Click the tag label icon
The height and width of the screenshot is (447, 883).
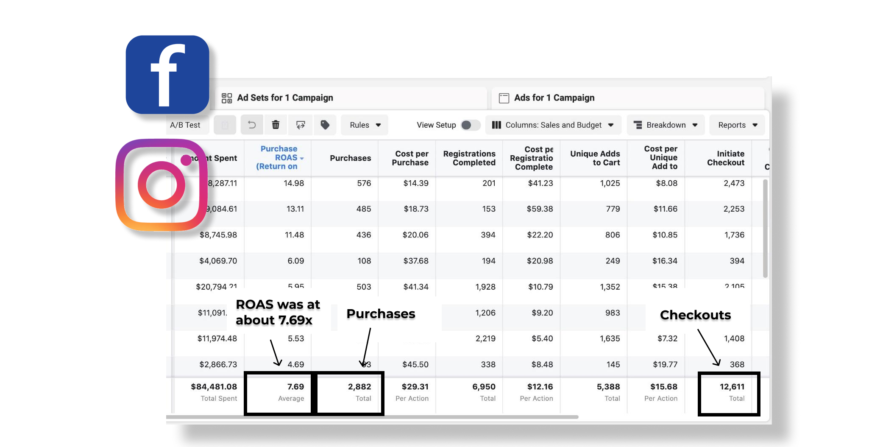pos(325,125)
